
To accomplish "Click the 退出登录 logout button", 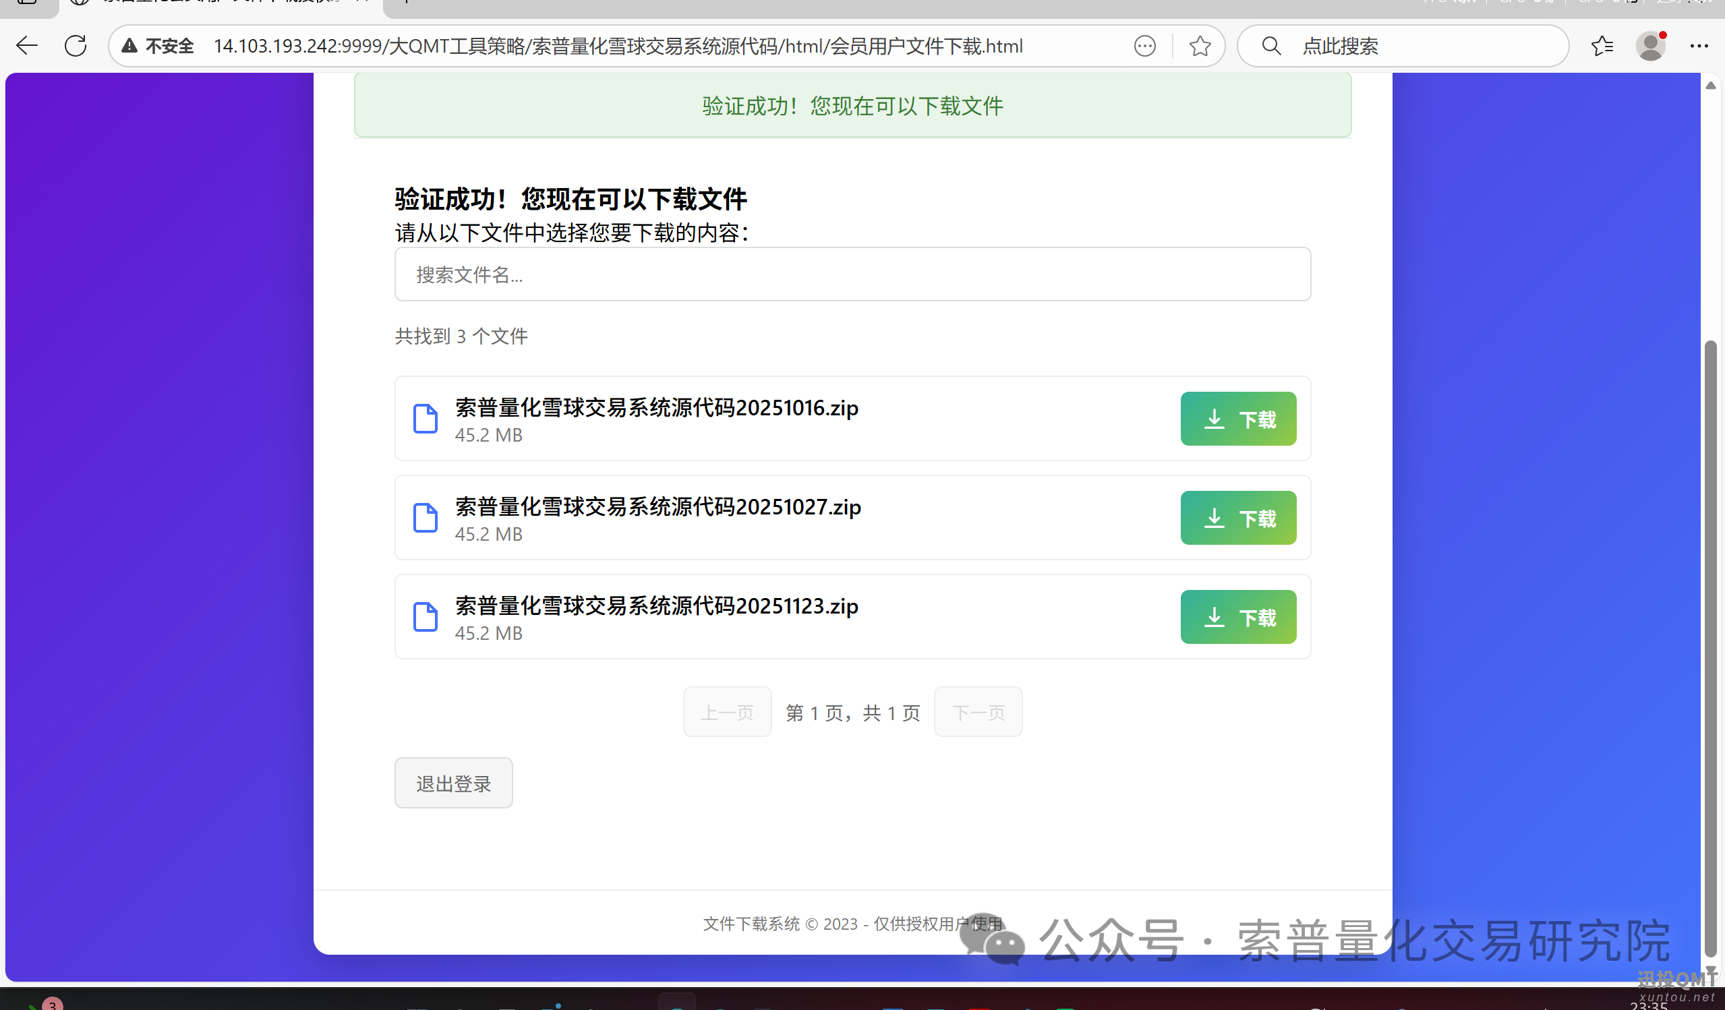I will (453, 783).
